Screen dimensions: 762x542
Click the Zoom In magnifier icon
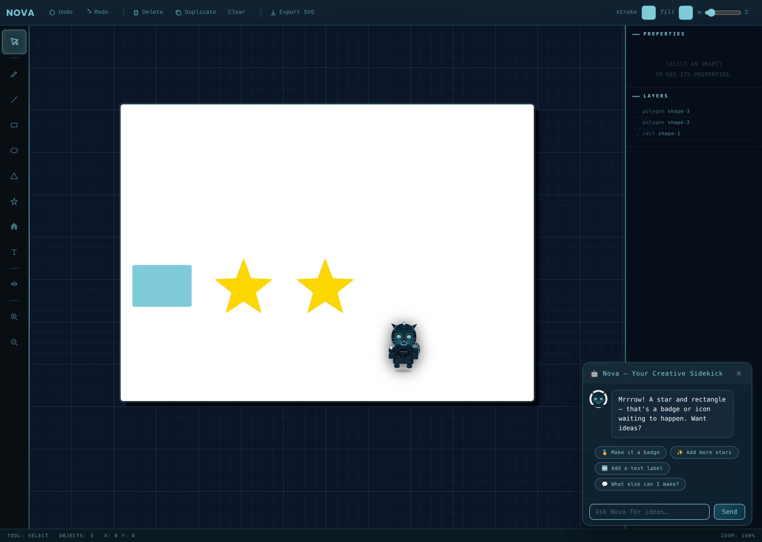14,317
